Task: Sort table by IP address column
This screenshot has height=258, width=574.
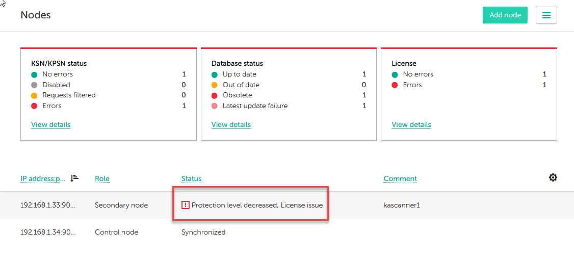Action: 43,178
